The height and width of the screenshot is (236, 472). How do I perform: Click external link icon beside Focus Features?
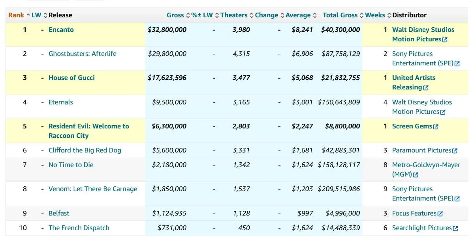(x=440, y=214)
